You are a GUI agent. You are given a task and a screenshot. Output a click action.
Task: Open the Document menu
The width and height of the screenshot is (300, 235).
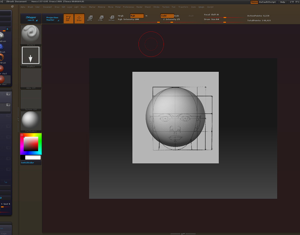tap(47, 7)
